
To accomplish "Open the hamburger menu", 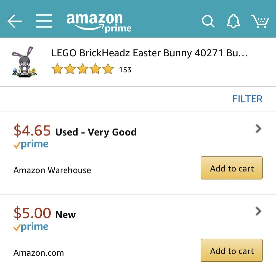I will 44,22.
